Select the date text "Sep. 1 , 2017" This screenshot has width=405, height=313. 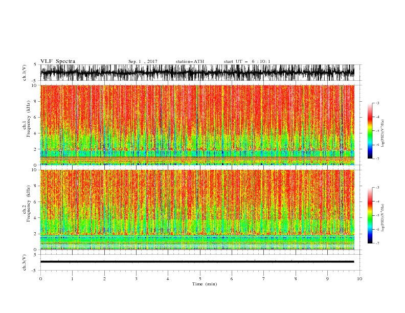(x=143, y=61)
